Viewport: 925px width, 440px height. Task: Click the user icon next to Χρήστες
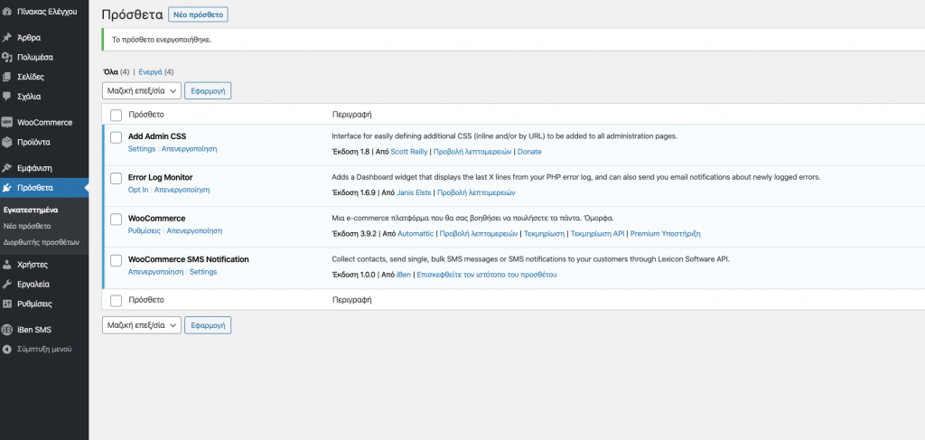(x=6, y=265)
